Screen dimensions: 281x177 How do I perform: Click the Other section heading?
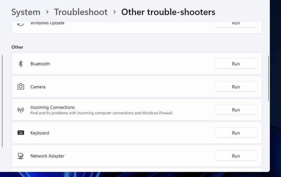point(17,47)
